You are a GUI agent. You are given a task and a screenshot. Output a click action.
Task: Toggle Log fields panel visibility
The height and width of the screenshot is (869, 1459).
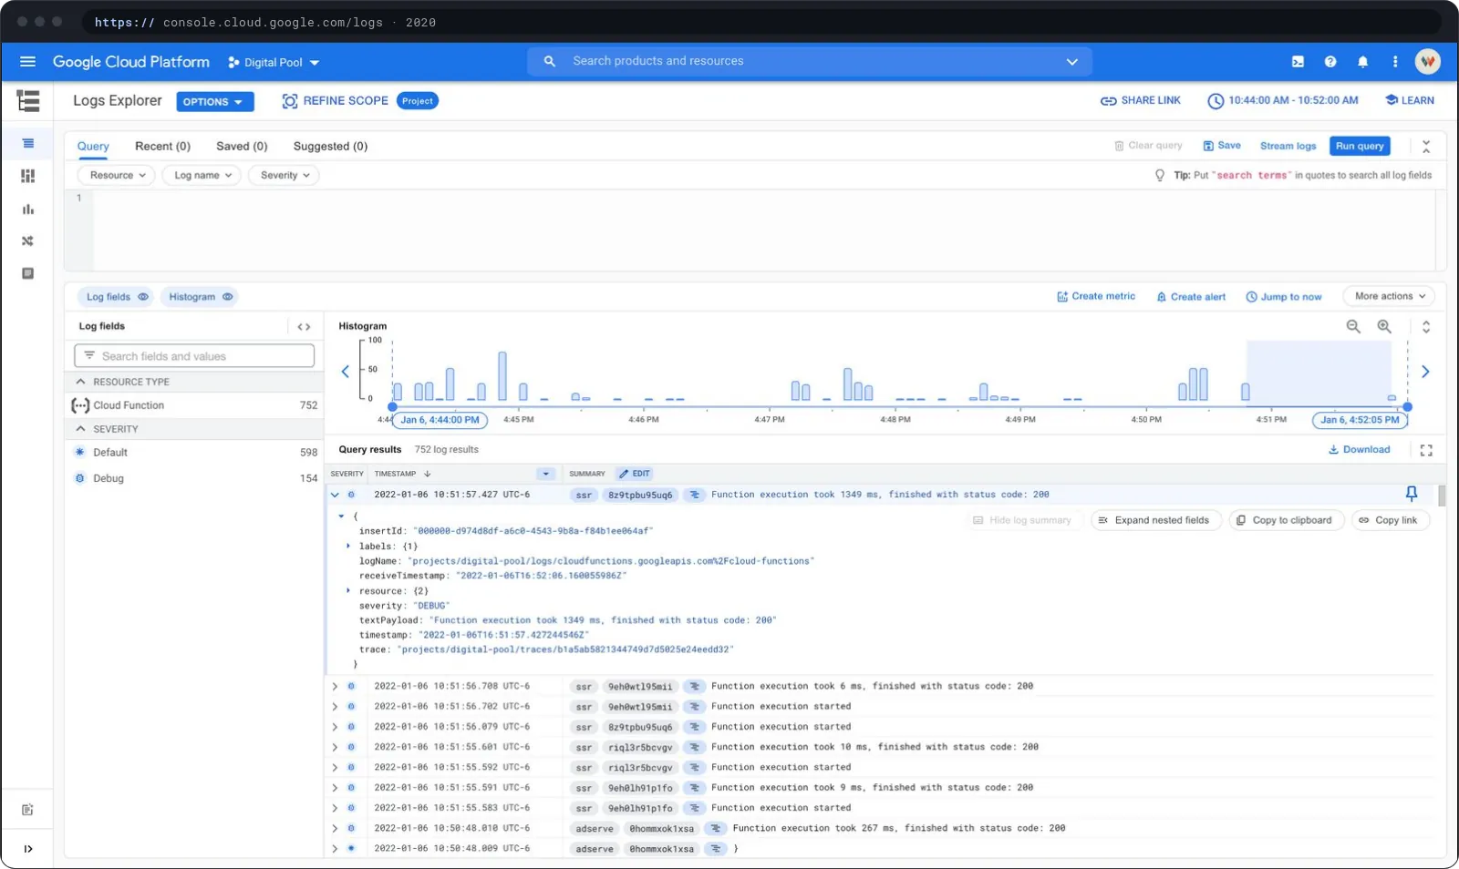tap(118, 297)
